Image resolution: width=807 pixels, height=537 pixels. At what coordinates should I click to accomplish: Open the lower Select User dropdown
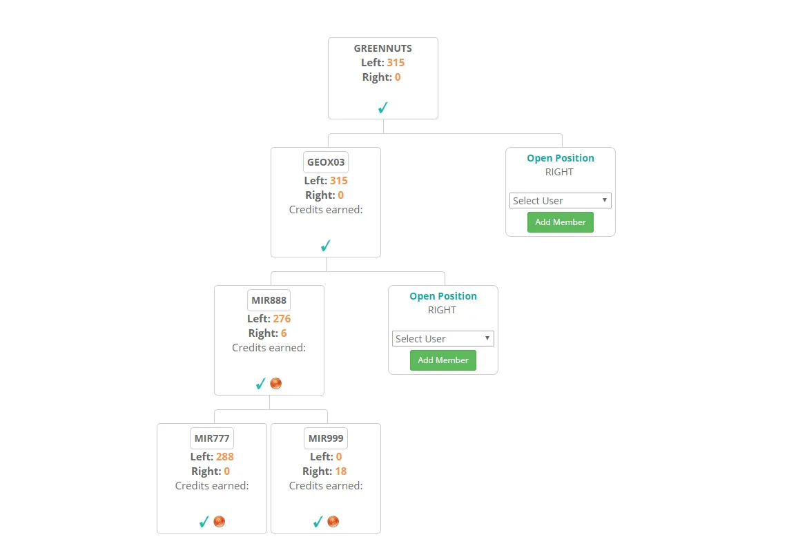(443, 338)
